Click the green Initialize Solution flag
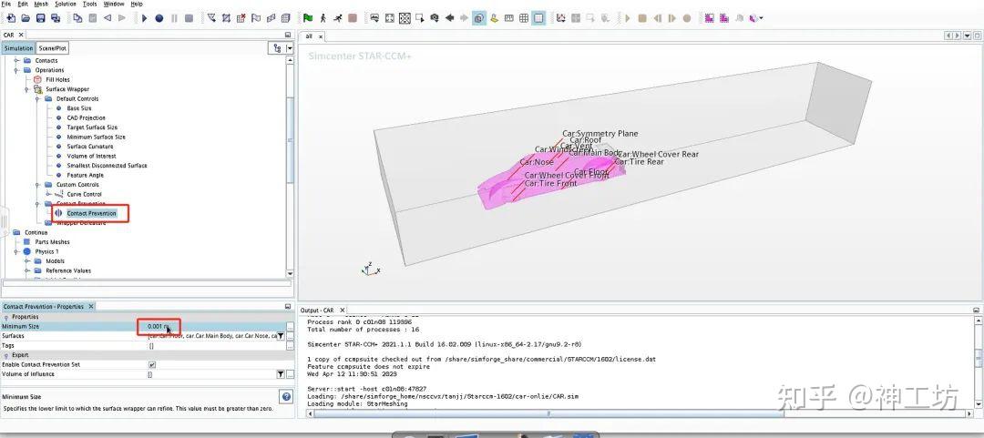Viewport: 984px width, 438px height. pyautogui.click(x=308, y=18)
